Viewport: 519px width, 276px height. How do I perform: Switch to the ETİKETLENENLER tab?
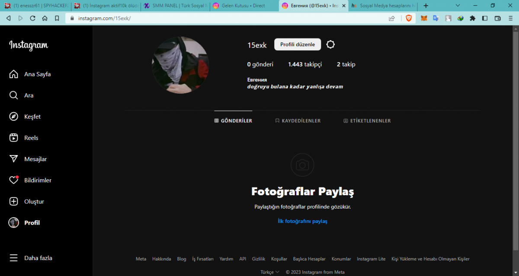click(367, 121)
